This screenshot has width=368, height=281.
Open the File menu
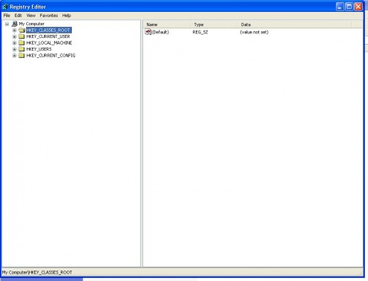coord(7,16)
